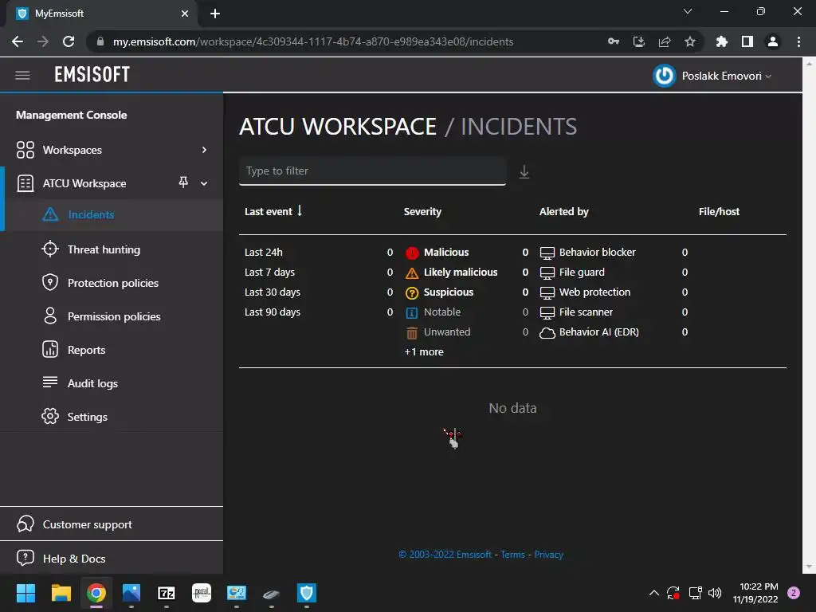Collapse the ATCU Workspace section chevron
The height and width of the screenshot is (612, 816).
click(x=204, y=183)
